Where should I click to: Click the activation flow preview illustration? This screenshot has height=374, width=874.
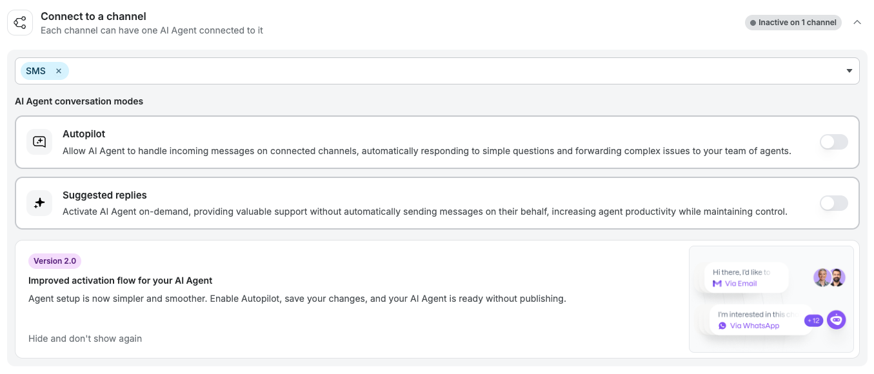click(771, 299)
